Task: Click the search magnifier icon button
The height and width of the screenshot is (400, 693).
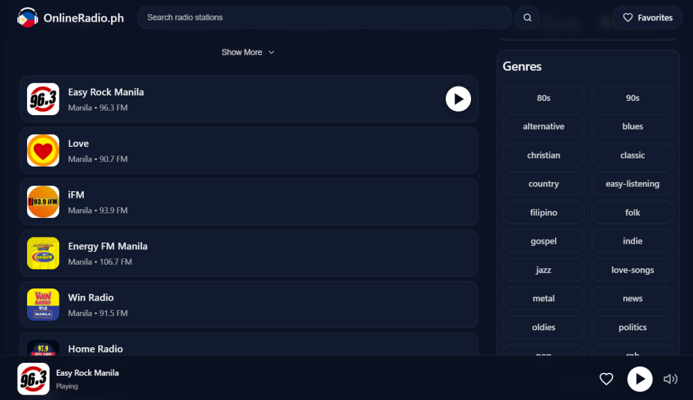Action: point(527,18)
